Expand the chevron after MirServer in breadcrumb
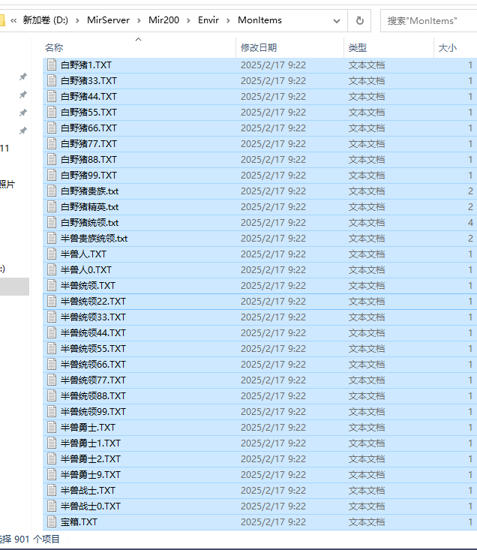Screen dimensions: 477x550 coord(139,21)
